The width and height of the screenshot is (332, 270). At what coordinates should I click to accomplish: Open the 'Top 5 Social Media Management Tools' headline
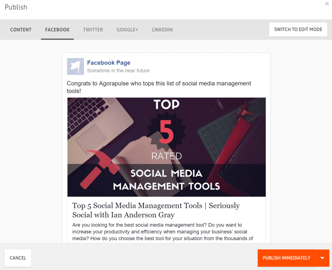156,210
